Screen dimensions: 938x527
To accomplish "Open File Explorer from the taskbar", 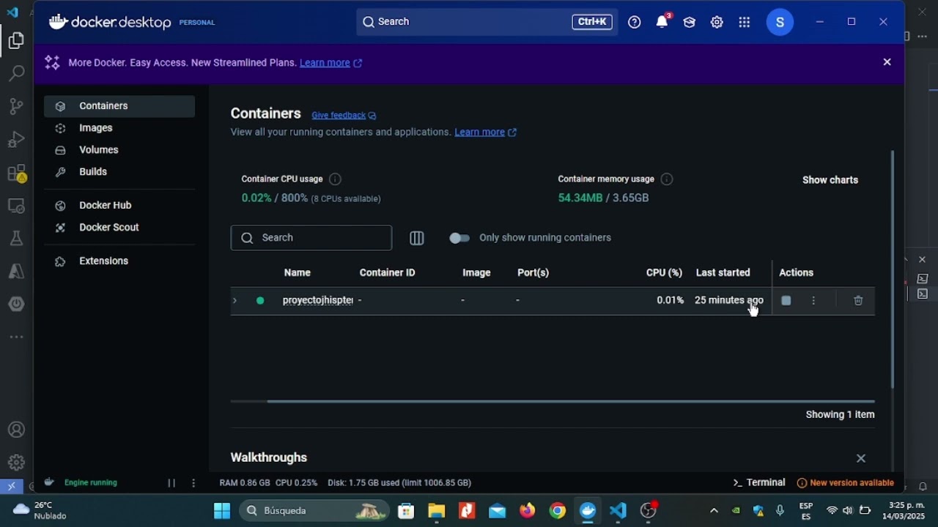I will coord(437,511).
